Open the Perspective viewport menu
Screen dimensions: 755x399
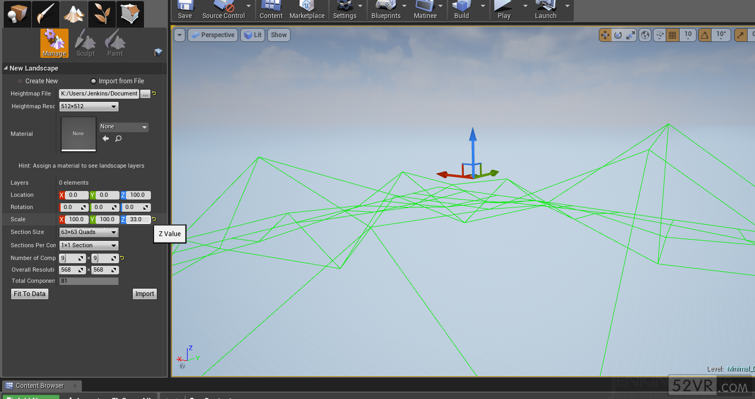[x=213, y=35]
